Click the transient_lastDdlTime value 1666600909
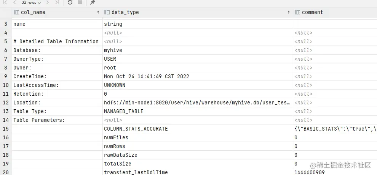The height and width of the screenshot is (175, 377). 309,172
